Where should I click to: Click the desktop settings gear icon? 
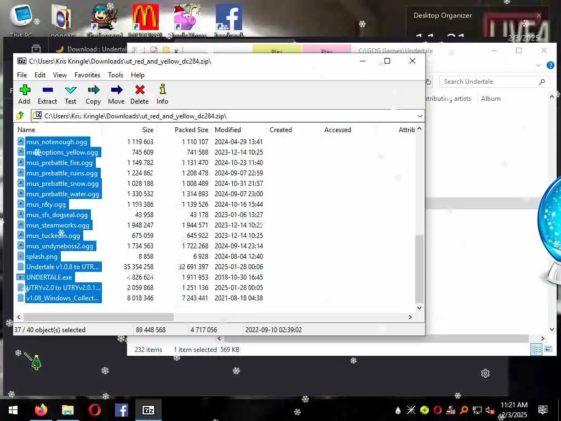point(485,373)
